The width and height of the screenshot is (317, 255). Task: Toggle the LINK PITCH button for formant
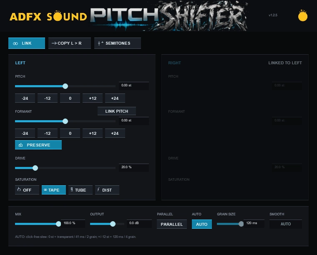(x=117, y=111)
